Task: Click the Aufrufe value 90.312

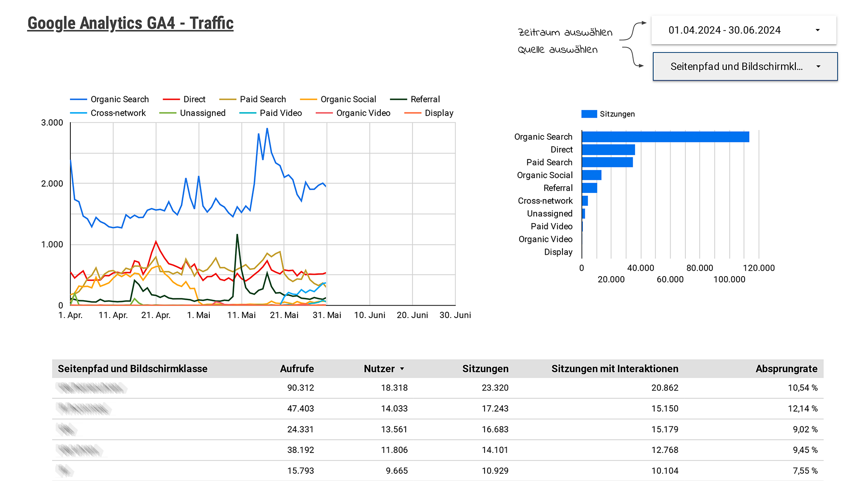Action: coord(301,388)
